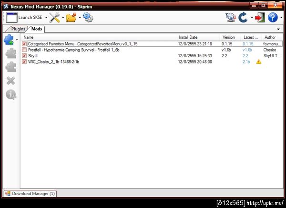Open the tab strip dropdown arrow at right
286x208 pixels.
click(x=278, y=29)
